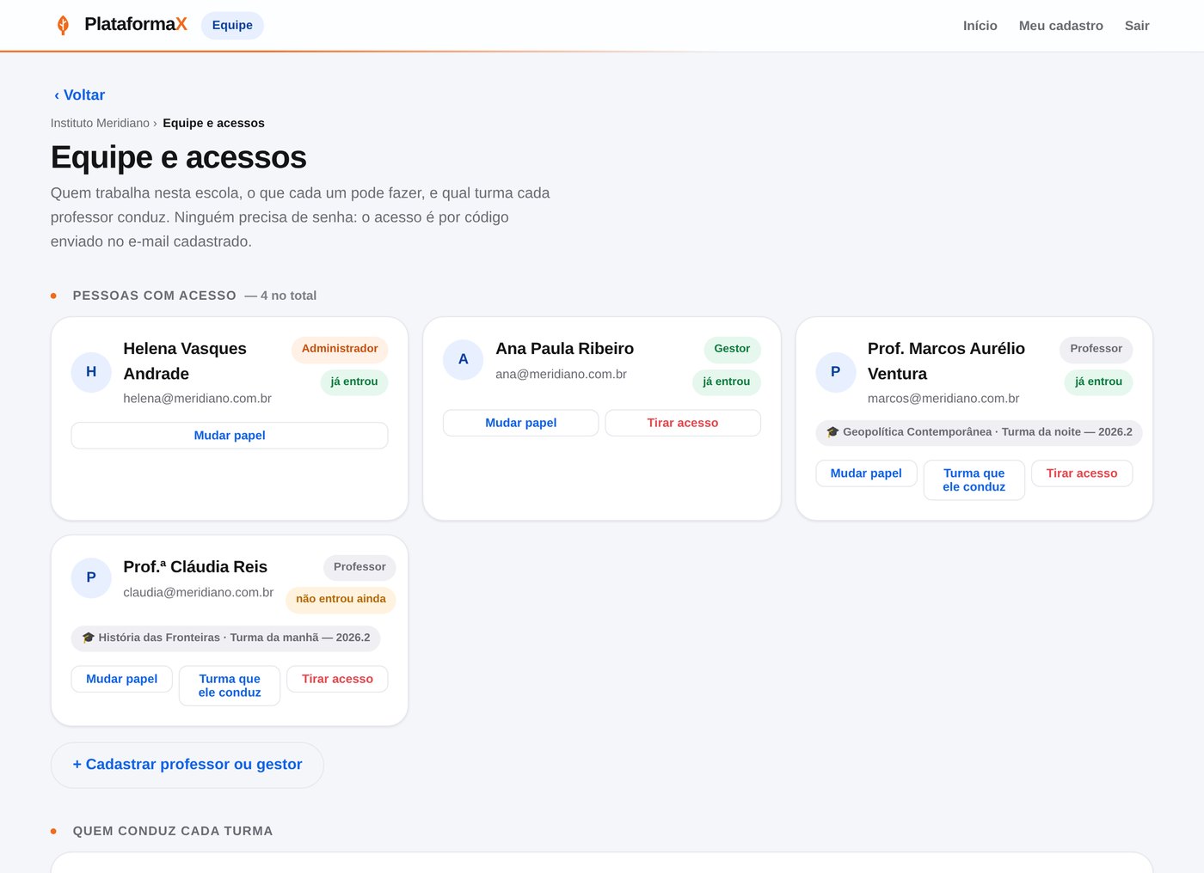
Task: Go to Início in top navigation
Action: [980, 26]
